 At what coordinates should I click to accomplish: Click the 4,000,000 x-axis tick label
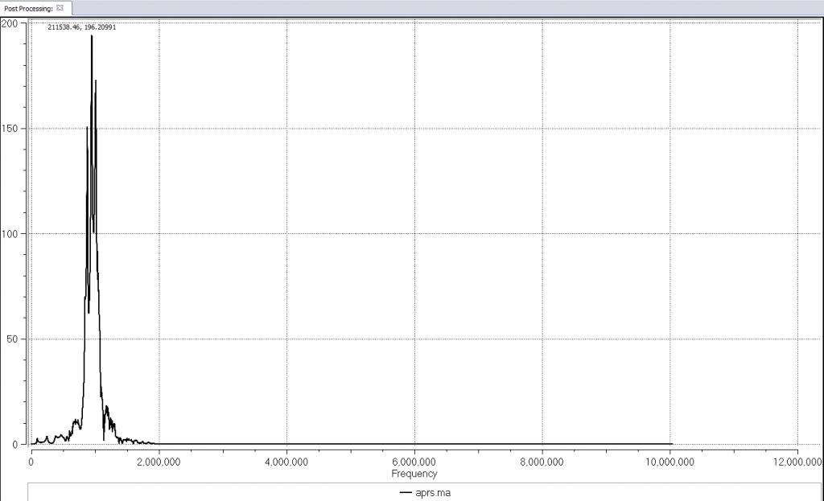coord(286,462)
